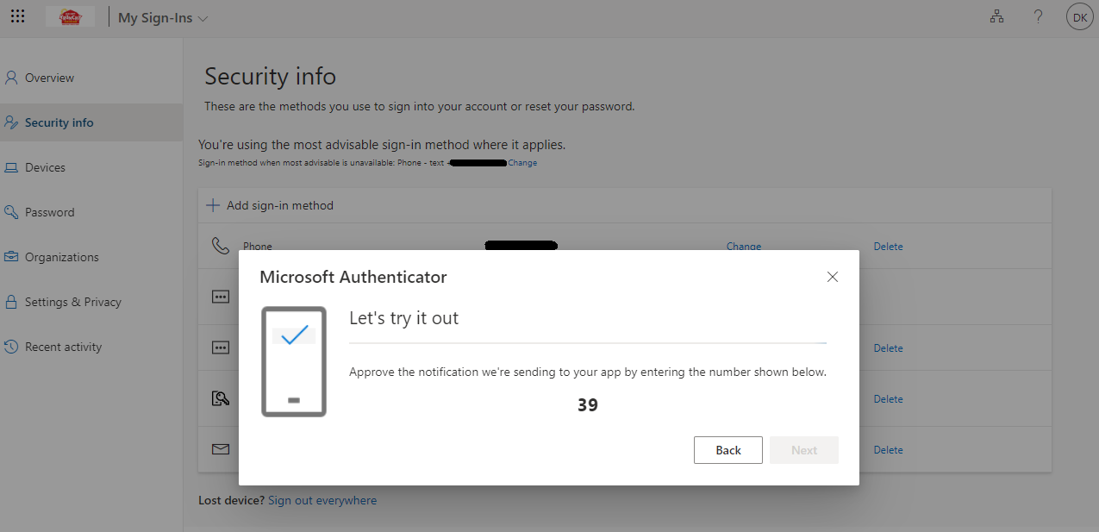Click Change link for default sign-in method
Viewport: 1099px width, 532px height.
522,163
